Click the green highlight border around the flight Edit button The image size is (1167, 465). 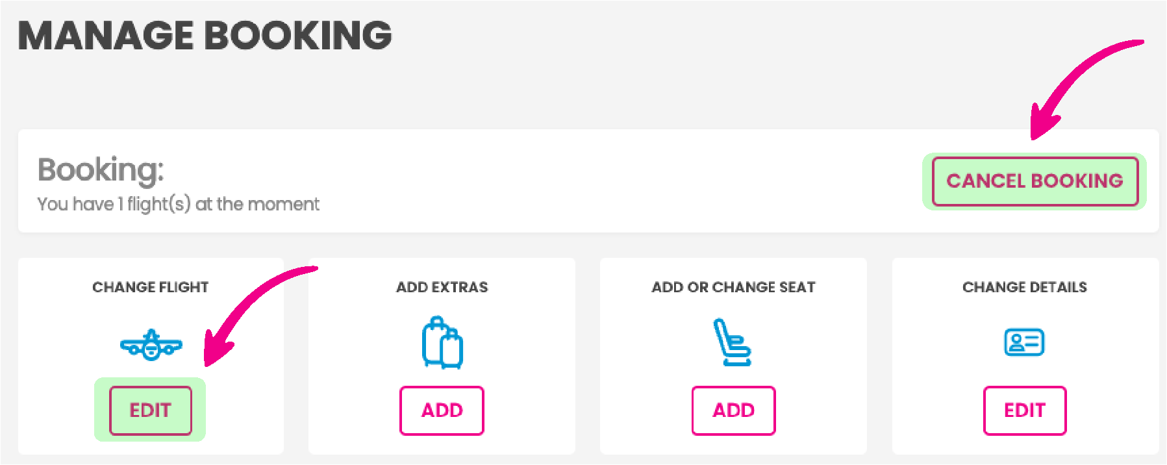(x=102, y=410)
